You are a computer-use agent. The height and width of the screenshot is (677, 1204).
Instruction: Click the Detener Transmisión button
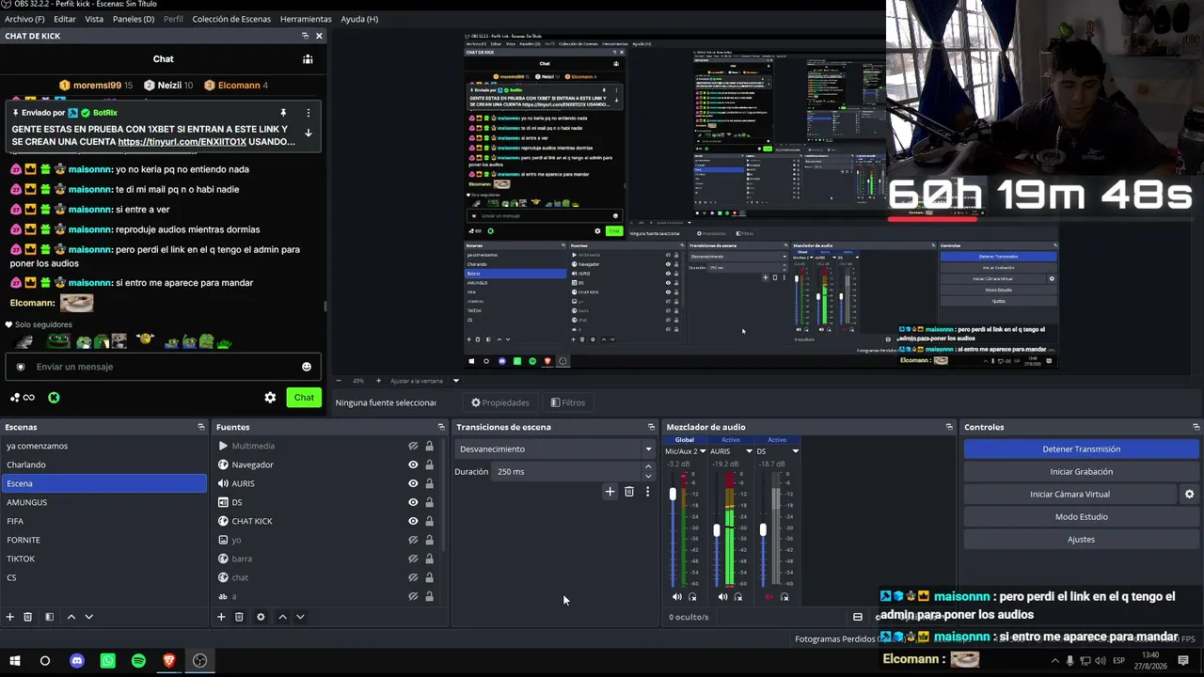(x=1081, y=449)
